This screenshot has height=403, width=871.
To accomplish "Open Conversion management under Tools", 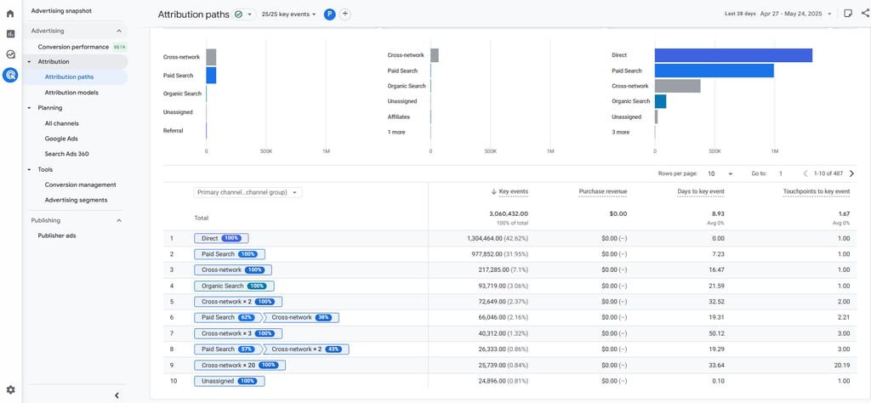I will (x=81, y=184).
